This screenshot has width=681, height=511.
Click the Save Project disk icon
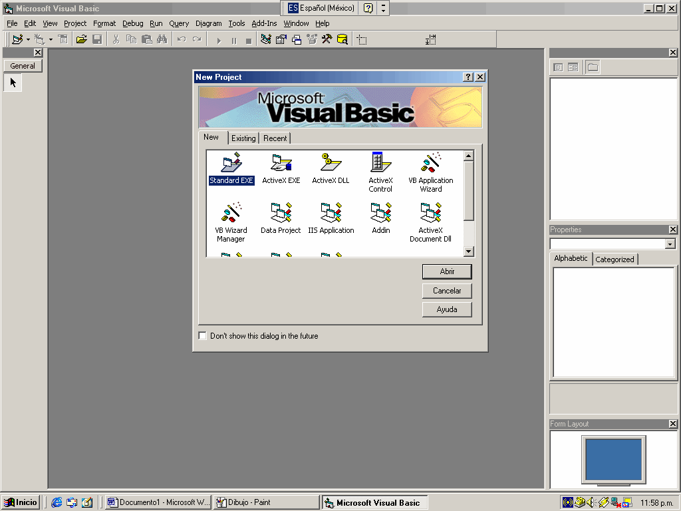(97, 39)
